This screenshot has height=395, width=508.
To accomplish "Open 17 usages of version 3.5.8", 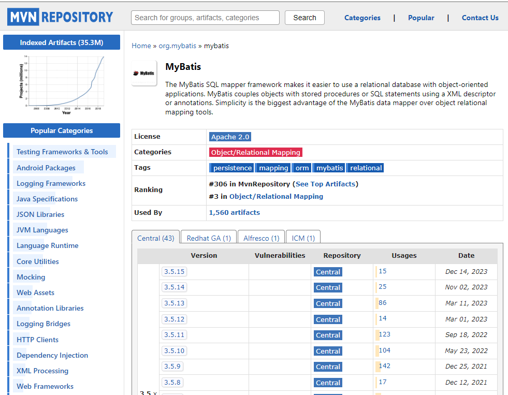I will point(382,382).
